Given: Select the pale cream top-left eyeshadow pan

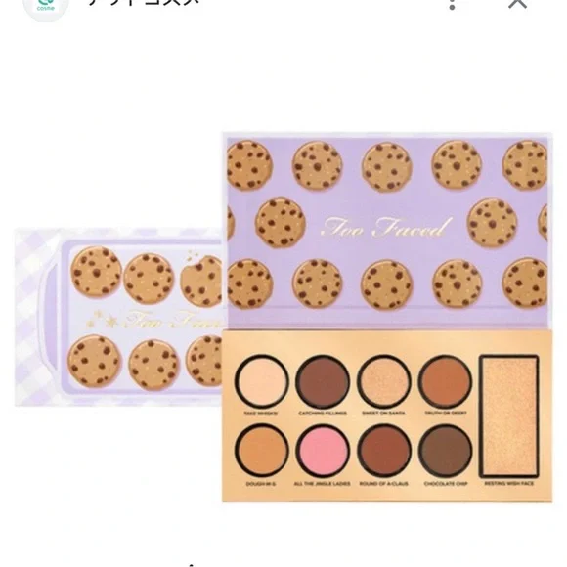Looking at the screenshot, I should [x=261, y=382].
